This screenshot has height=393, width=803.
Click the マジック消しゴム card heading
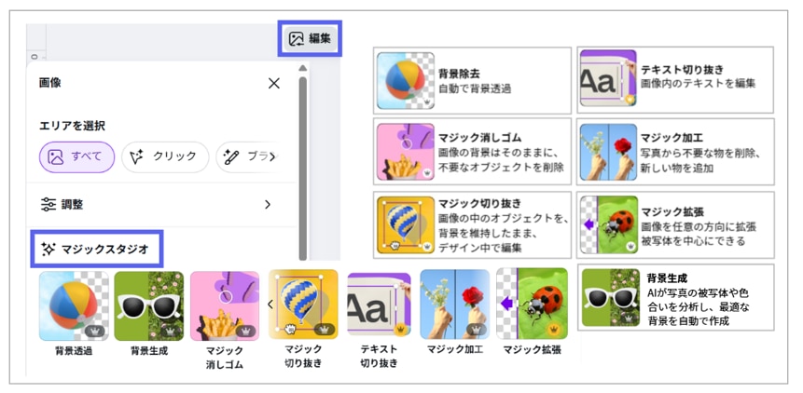[x=480, y=138]
